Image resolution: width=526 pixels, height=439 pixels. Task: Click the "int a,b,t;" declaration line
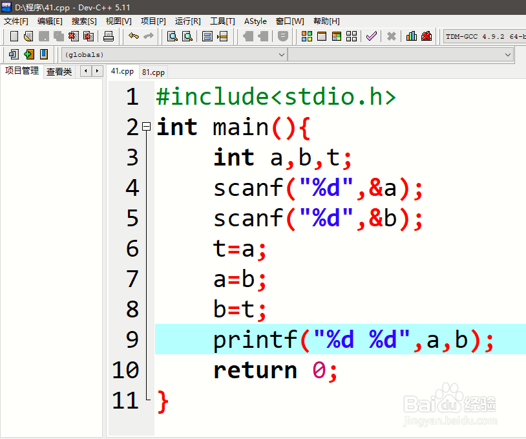(x=282, y=157)
